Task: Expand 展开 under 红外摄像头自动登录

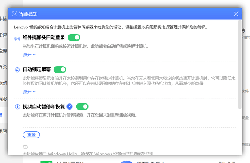Action: [x=29, y=55]
